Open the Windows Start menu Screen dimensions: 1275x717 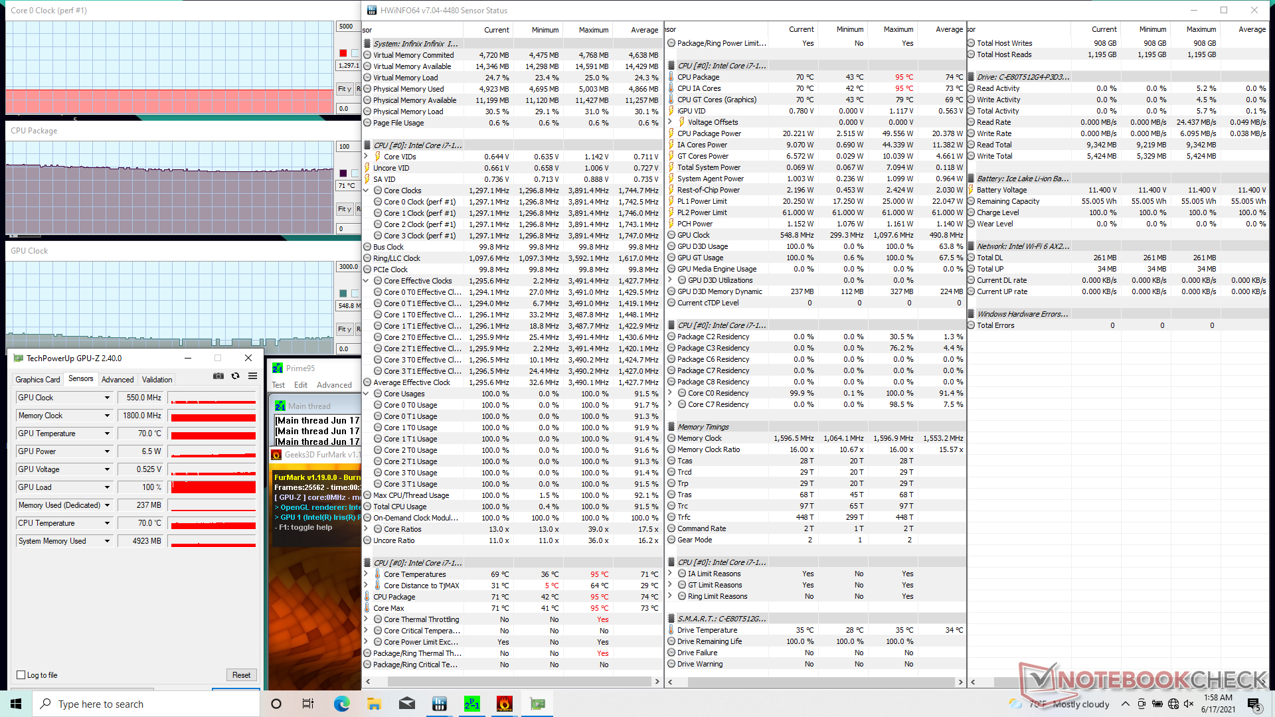point(16,704)
